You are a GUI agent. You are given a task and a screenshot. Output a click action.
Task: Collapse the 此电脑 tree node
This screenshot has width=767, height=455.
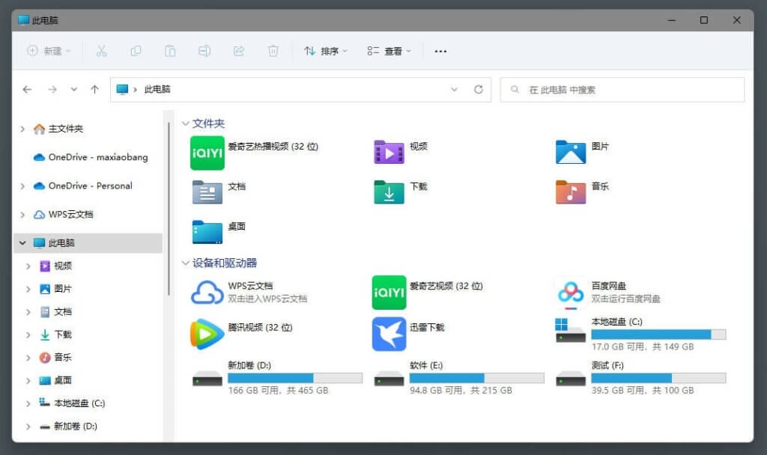click(x=22, y=243)
